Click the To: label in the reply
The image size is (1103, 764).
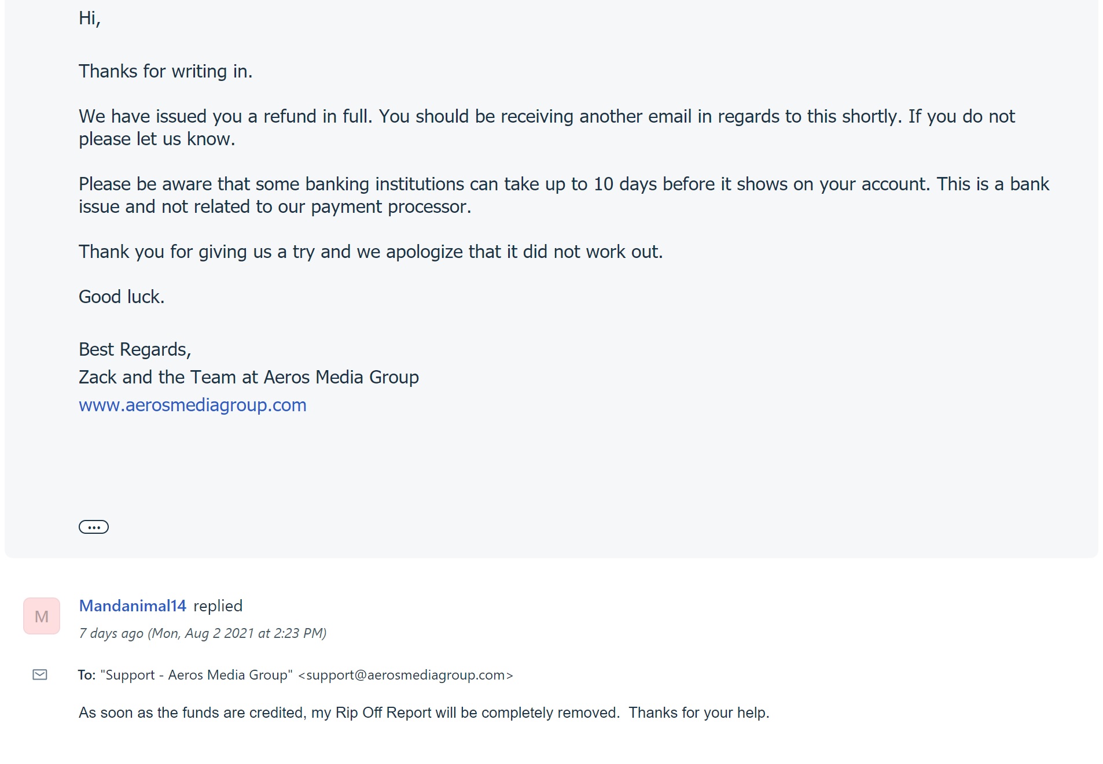pyautogui.click(x=87, y=675)
